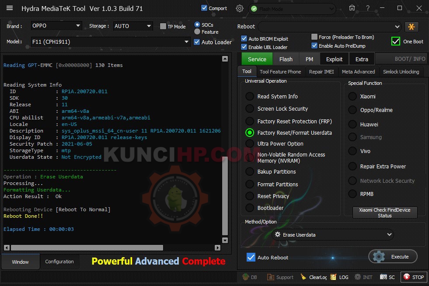Open the PM tab
Viewport: 429px width, 286px height.
tap(309, 59)
